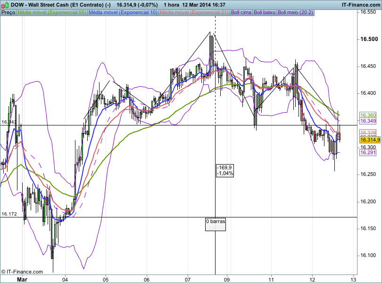Click the 16.550 price axis label
This screenshot has height=283, width=382.
(x=368, y=12)
